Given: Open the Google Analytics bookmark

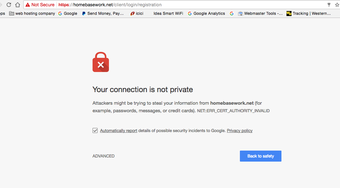Looking at the screenshot, I should coord(207,14).
